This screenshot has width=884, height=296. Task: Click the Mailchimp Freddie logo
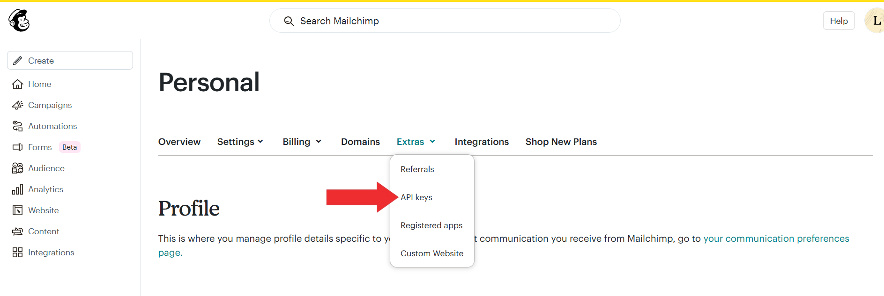(x=19, y=21)
